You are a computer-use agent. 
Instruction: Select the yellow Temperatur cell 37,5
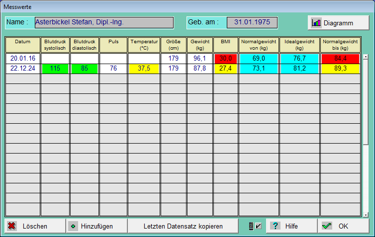click(x=144, y=69)
